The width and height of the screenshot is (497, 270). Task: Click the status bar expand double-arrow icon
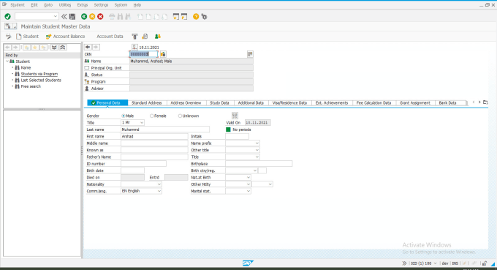[x=404, y=263]
